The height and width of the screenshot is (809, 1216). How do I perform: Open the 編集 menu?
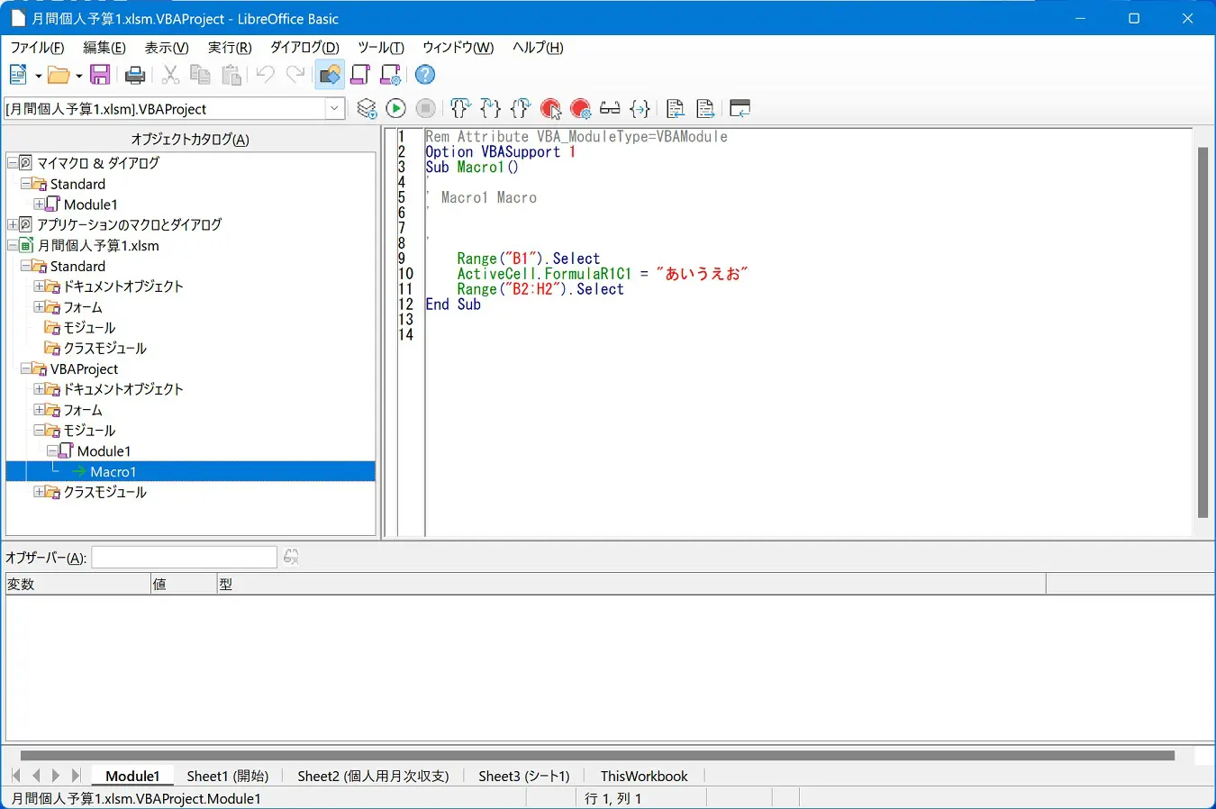point(104,48)
